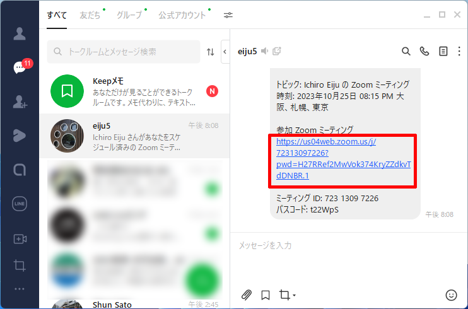Open chat menu vertical dots icon

coord(459,51)
